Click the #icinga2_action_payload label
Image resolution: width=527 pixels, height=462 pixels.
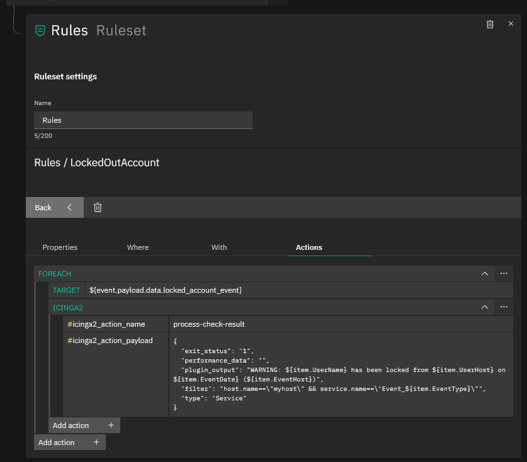click(110, 341)
